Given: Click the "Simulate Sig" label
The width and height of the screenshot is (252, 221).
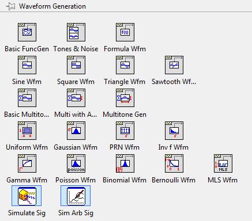Looking at the screenshot, I should coord(27,213).
